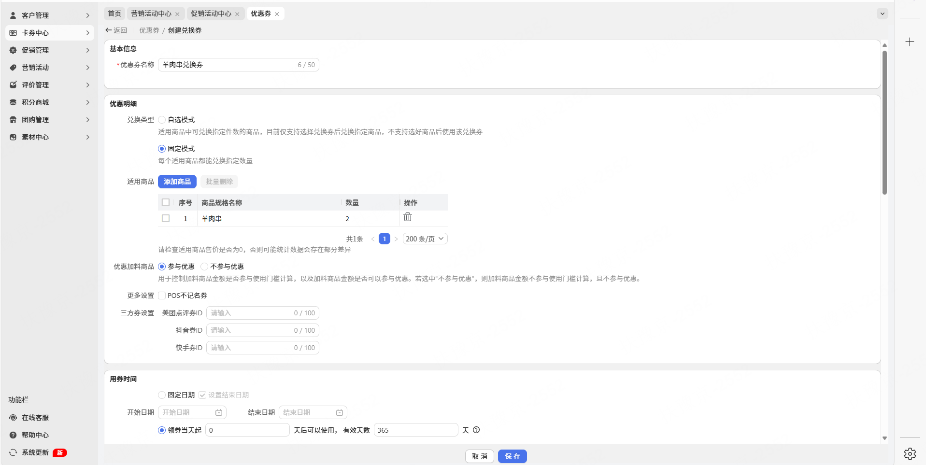
Task: Click the 素材中心 sidebar icon
Action: point(13,137)
